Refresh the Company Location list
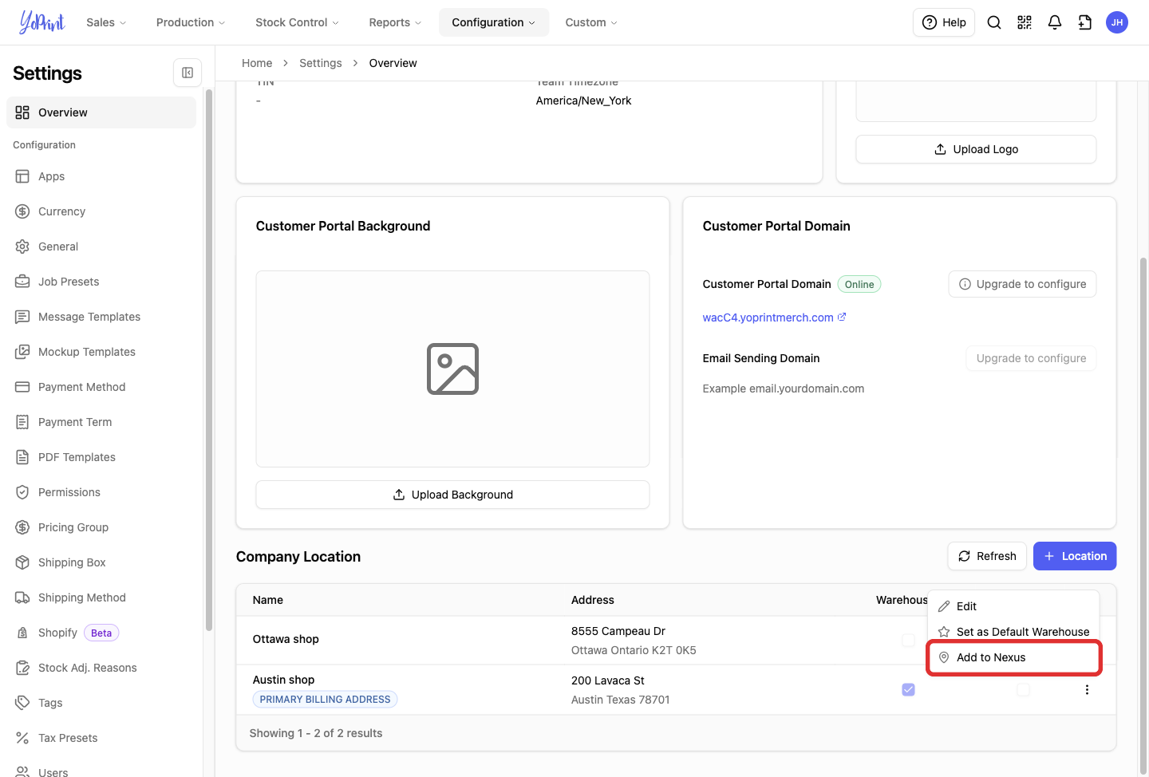The height and width of the screenshot is (777, 1149). pos(987,556)
